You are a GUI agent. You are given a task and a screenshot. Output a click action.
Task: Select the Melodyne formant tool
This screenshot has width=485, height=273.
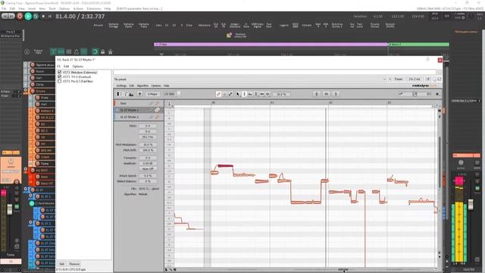pos(250,94)
